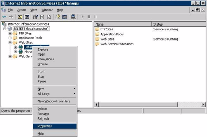Sort the list by the Status column header
The height and width of the screenshot is (137, 207).
coord(179,24)
